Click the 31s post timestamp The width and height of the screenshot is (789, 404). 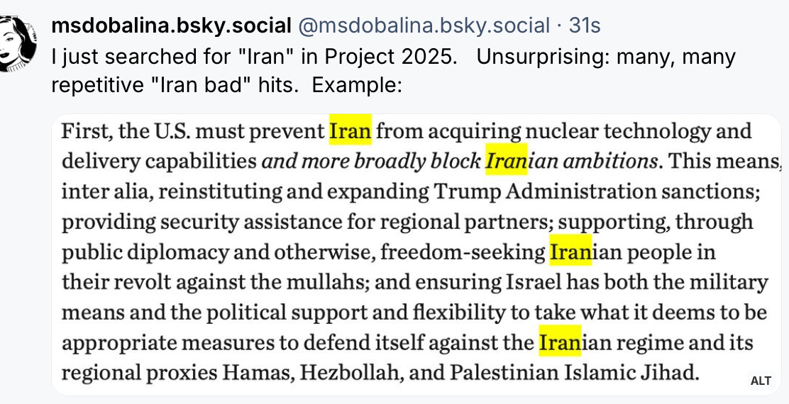tap(585, 26)
